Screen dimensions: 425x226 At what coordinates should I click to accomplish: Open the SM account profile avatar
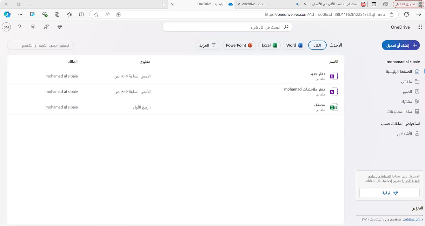point(6,27)
